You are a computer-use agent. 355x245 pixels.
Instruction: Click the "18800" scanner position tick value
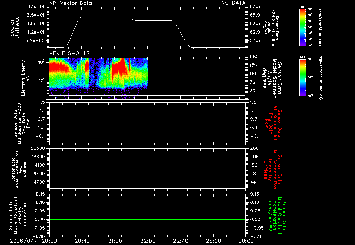click(x=38, y=157)
